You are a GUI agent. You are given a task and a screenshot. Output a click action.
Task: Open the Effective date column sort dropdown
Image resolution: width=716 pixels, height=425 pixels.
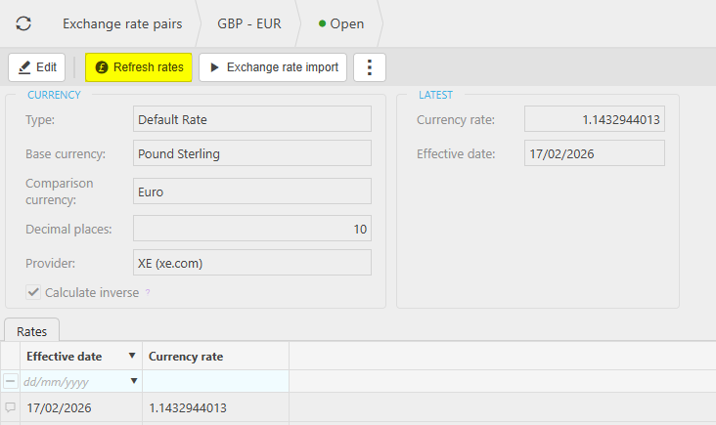point(132,357)
